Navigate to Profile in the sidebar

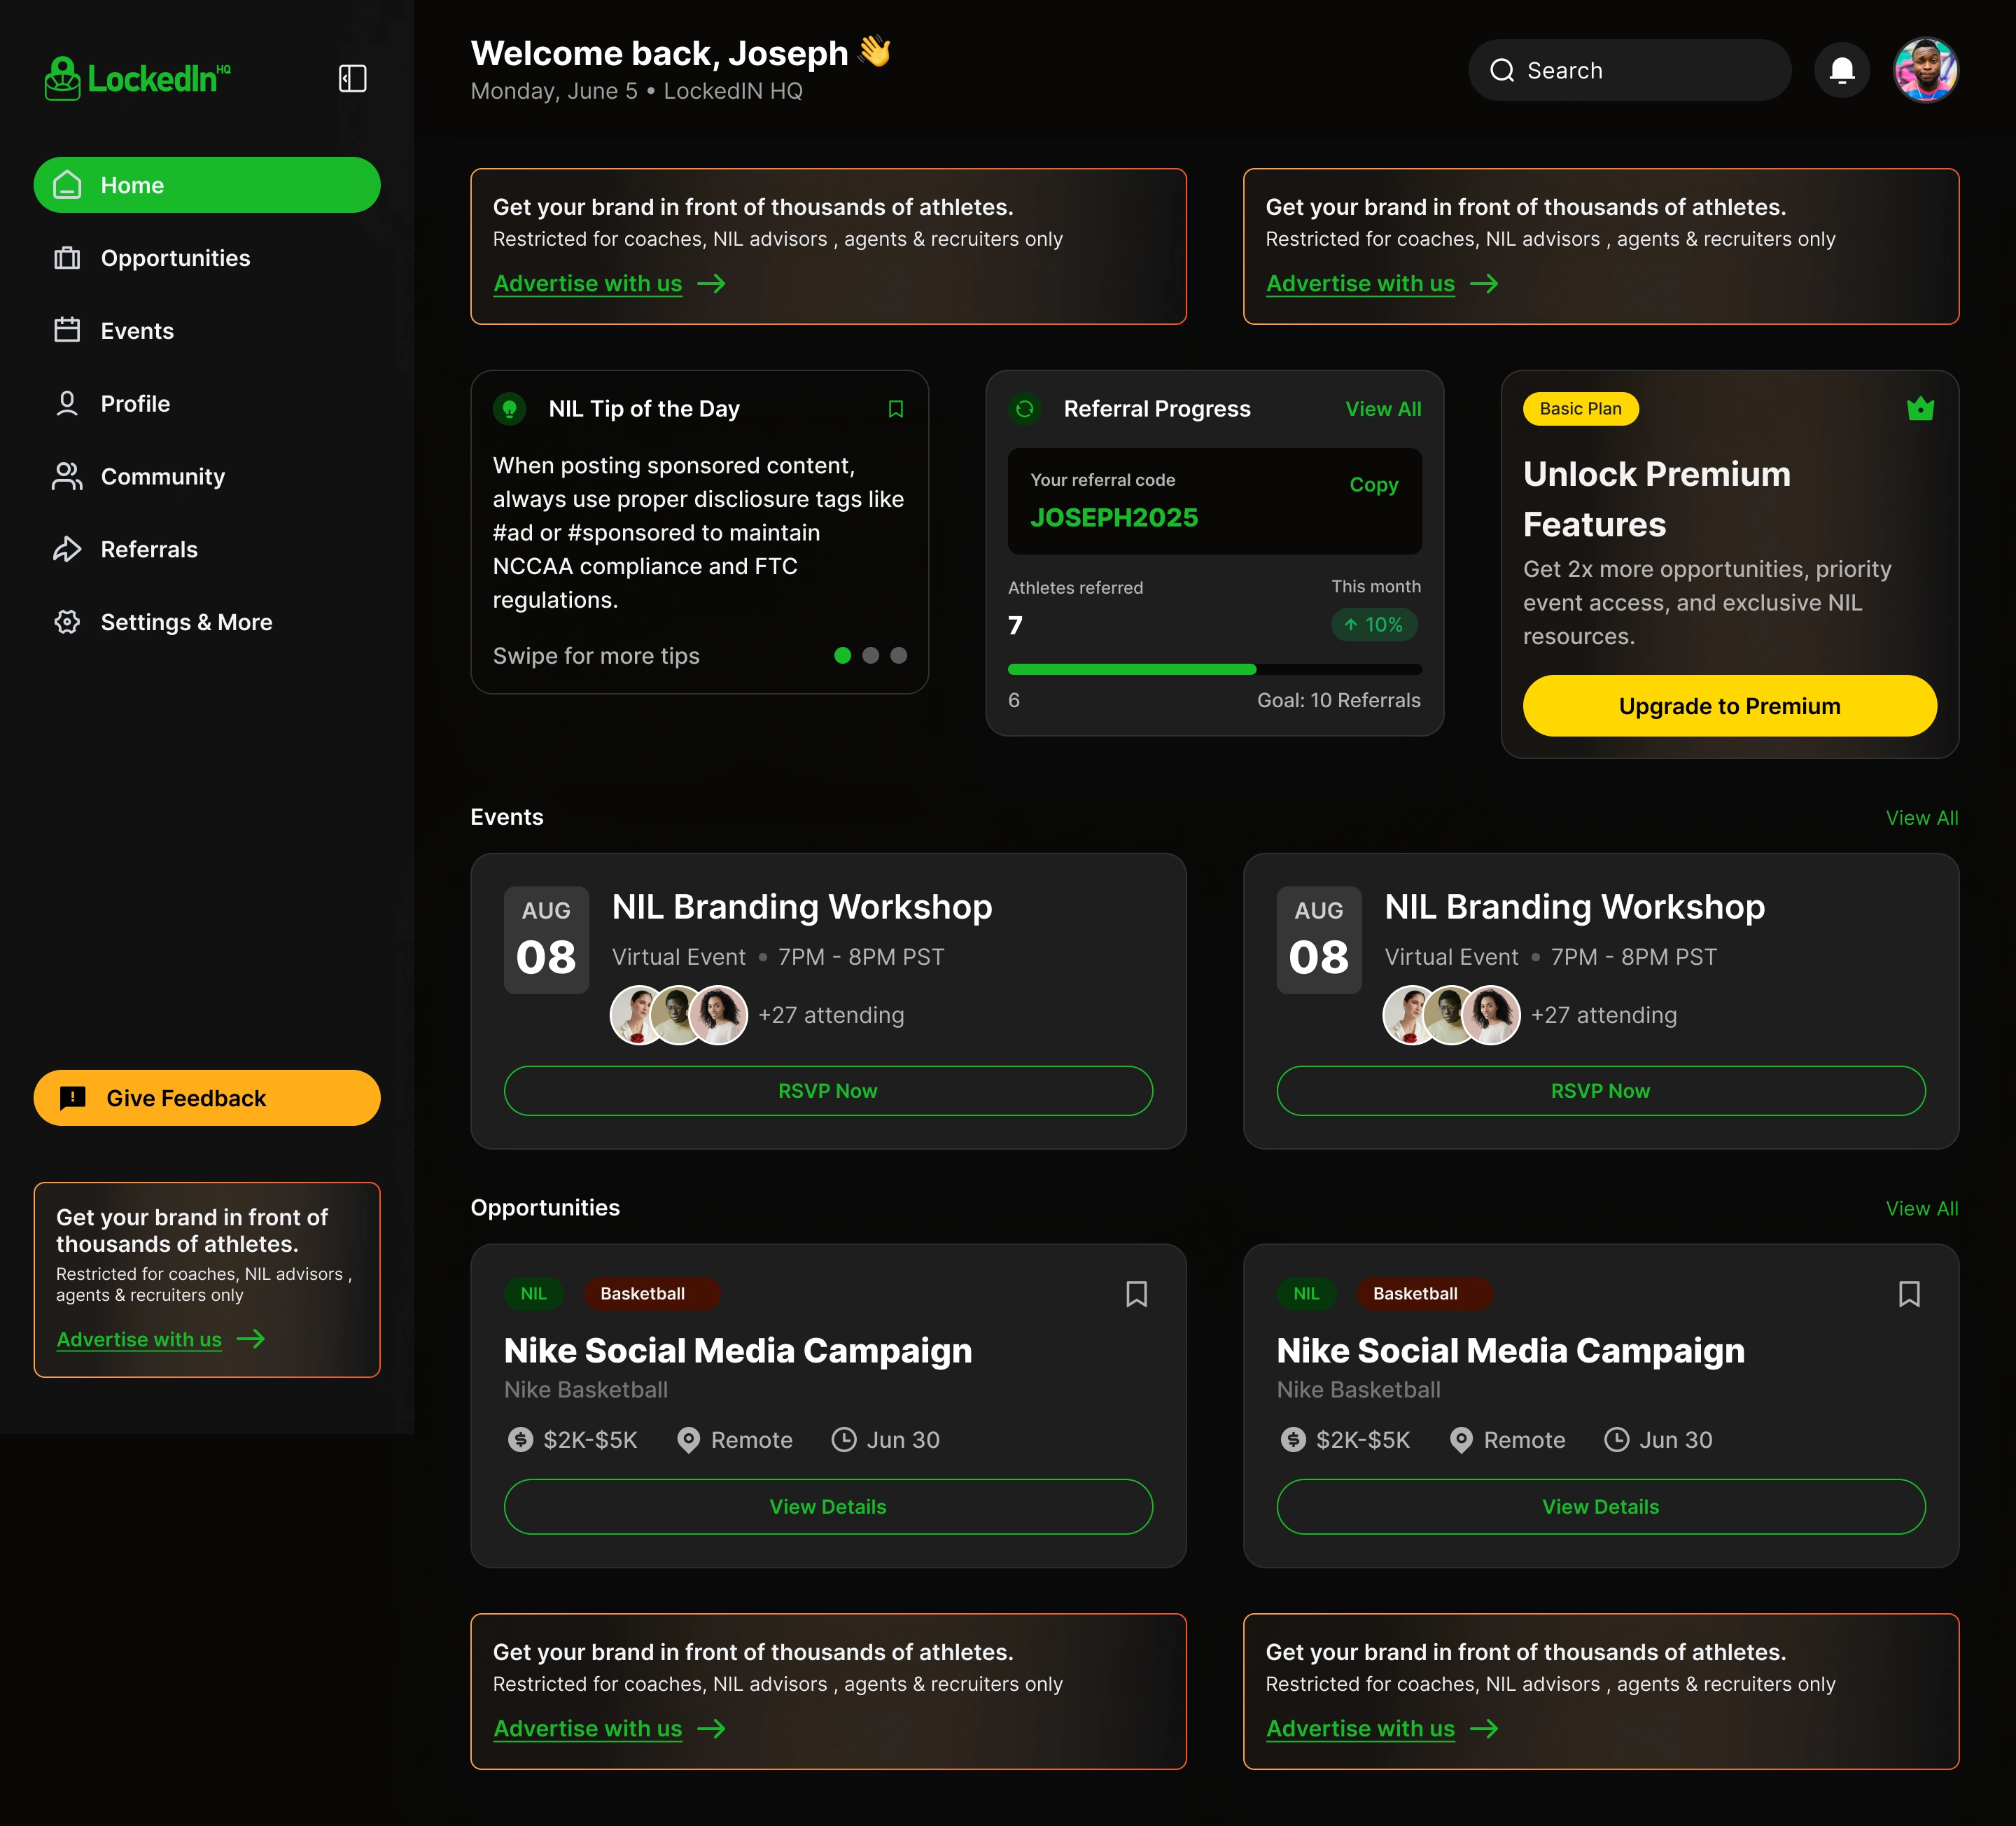[x=207, y=403]
